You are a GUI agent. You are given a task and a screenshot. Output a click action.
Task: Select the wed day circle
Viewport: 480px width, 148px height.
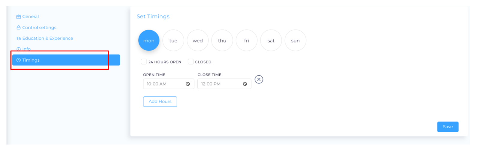click(x=198, y=40)
